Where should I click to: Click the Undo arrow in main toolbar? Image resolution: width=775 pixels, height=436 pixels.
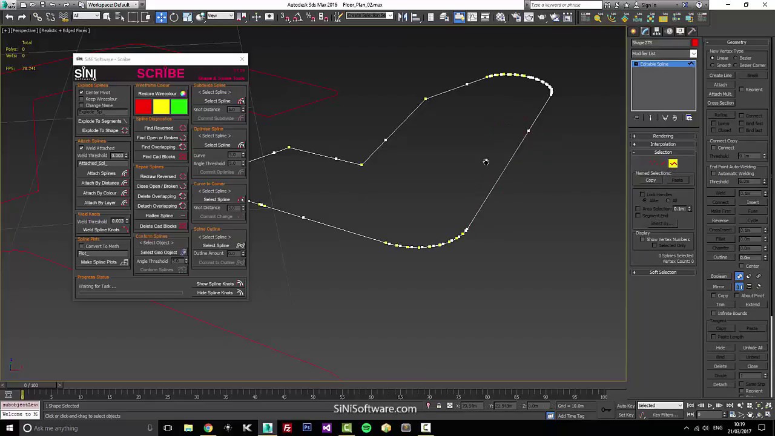coord(9,17)
